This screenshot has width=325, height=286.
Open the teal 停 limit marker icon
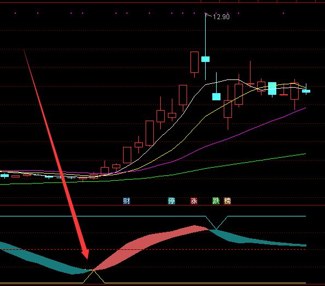tap(171, 201)
